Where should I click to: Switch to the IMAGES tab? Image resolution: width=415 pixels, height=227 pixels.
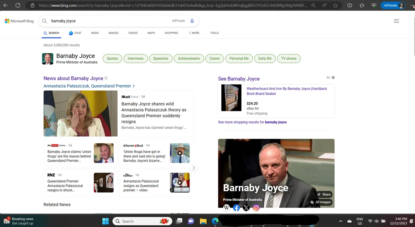tap(113, 33)
